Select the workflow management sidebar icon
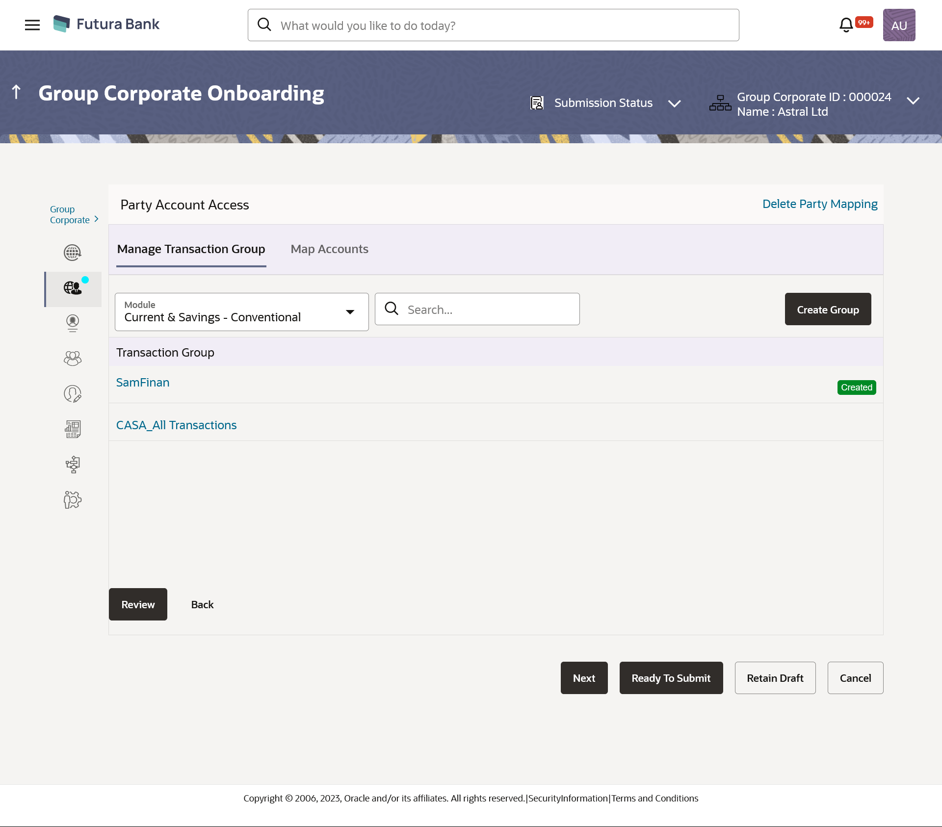 73,465
